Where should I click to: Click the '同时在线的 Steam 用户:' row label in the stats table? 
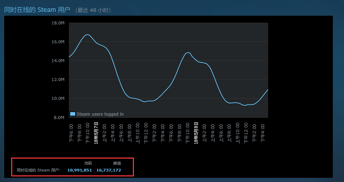pyautogui.click(x=38, y=170)
